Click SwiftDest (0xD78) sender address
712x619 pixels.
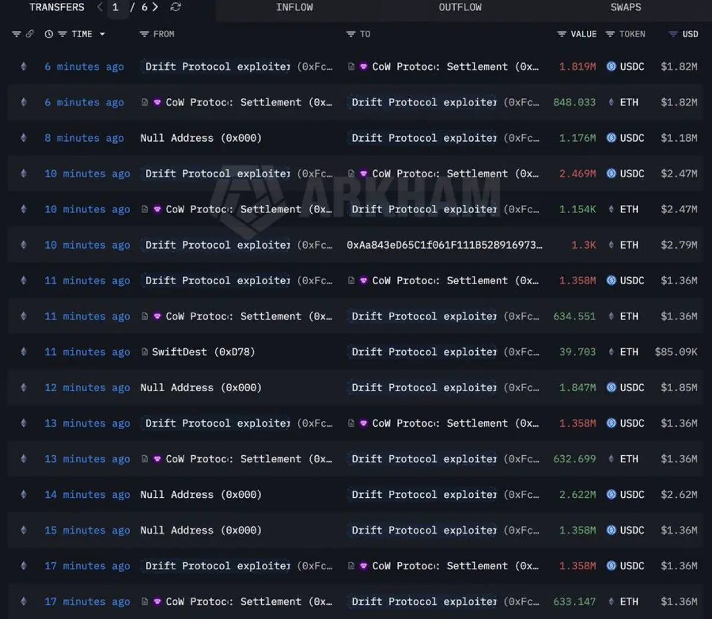tap(203, 352)
